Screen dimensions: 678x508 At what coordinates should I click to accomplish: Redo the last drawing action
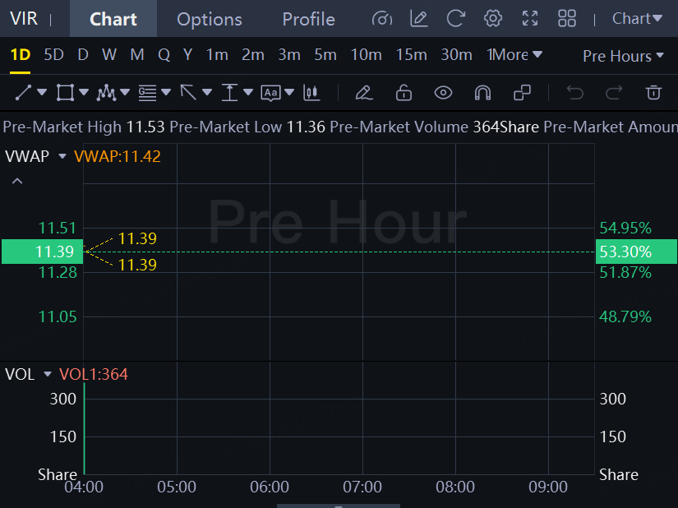point(614,93)
